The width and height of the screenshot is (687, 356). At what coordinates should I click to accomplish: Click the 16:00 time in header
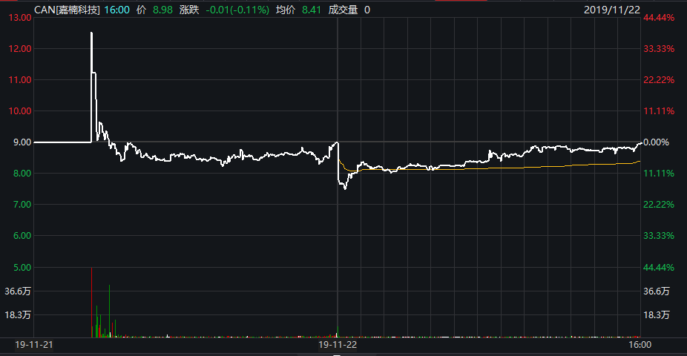(117, 10)
